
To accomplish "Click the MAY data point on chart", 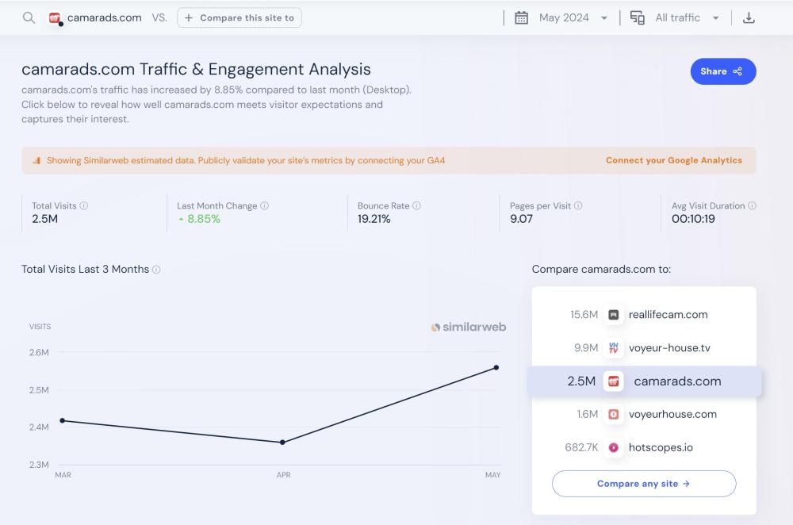I will tap(496, 367).
